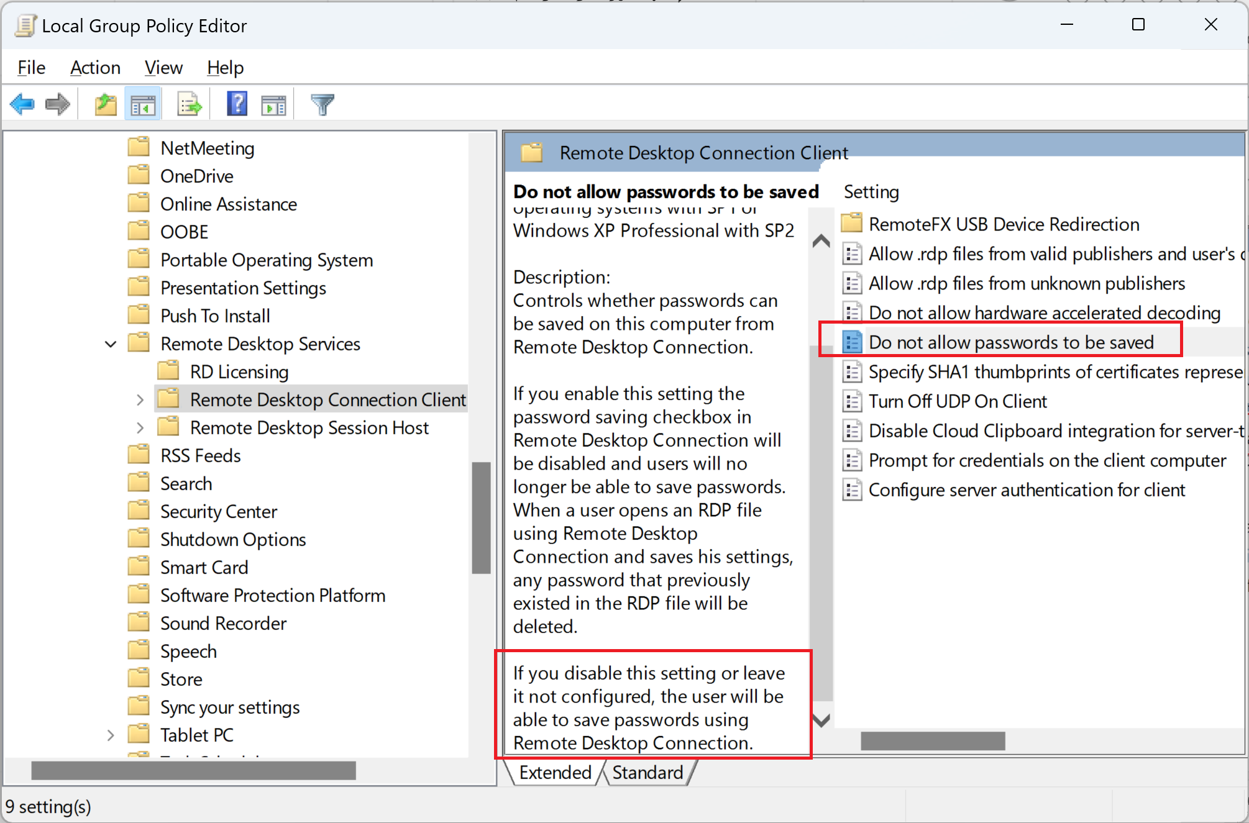Viewport: 1249px width, 823px height.
Task: Click the icon beside Allow .rdp files from unknown publishers
Action: (x=852, y=283)
